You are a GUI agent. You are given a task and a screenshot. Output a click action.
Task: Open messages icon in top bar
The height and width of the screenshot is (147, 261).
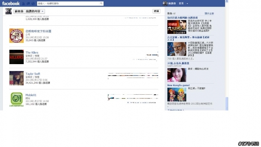coord(28,4)
